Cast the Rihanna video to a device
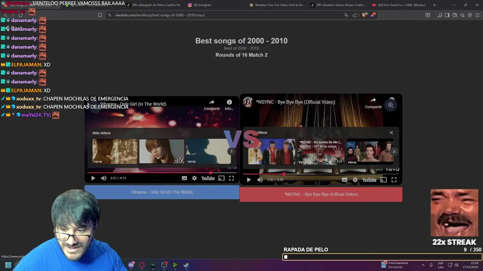483x271 pixels. (222, 178)
